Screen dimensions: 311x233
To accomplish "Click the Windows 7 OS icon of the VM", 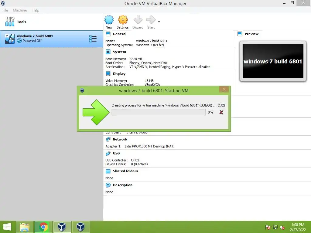I will coord(10,39).
